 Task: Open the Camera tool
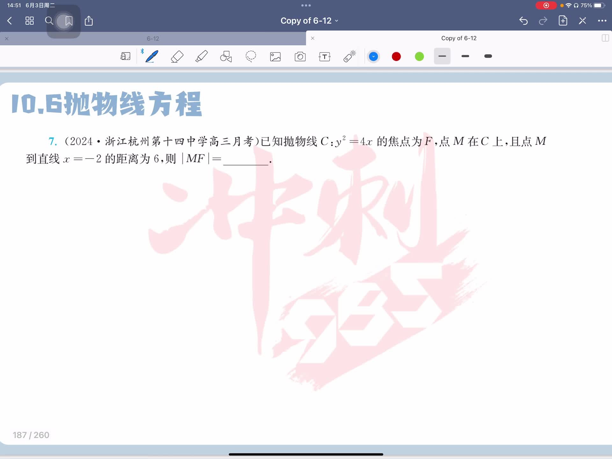[300, 57]
